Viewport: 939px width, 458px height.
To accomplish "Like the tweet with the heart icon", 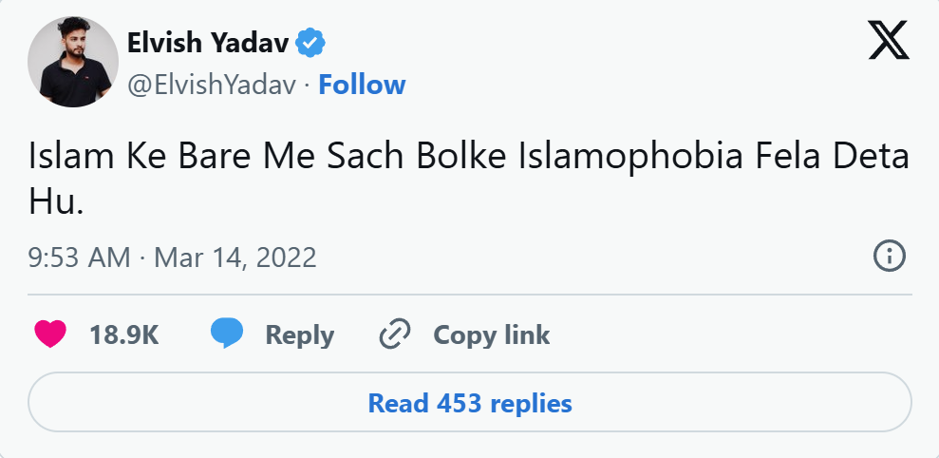I will click(x=50, y=334).
